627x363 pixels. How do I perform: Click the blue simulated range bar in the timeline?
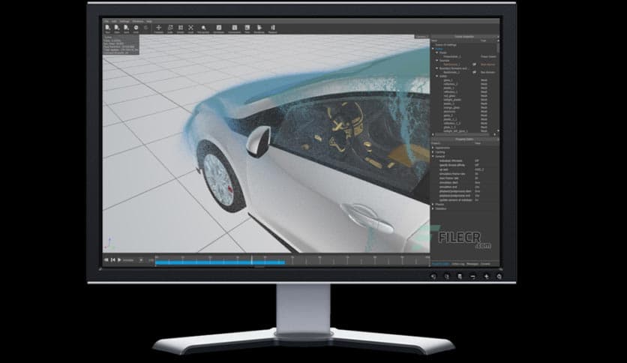click(220, 263)
